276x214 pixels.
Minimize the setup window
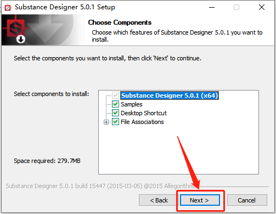pos(212,7)
